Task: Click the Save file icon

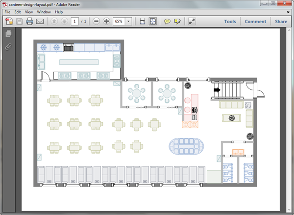Action: pos(20,22)
